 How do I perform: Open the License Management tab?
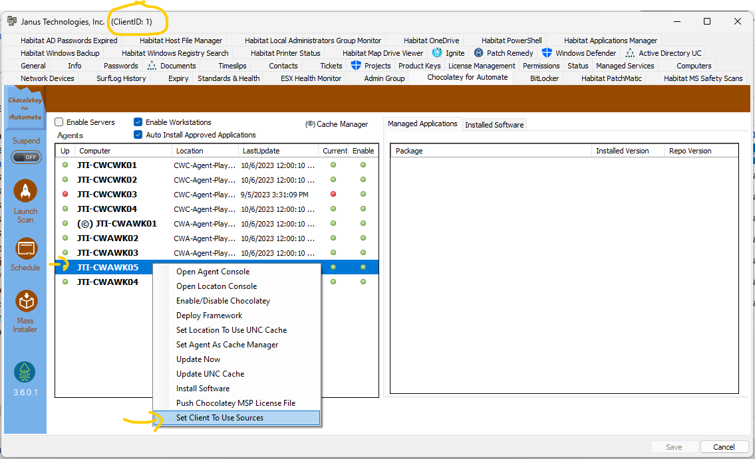(x=482, y=66)
